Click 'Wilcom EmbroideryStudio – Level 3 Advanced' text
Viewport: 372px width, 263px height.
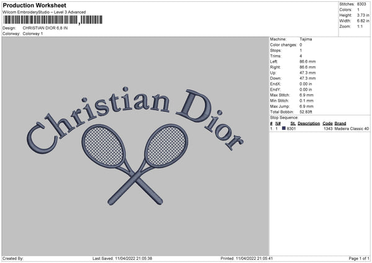(x=44, y=12)
